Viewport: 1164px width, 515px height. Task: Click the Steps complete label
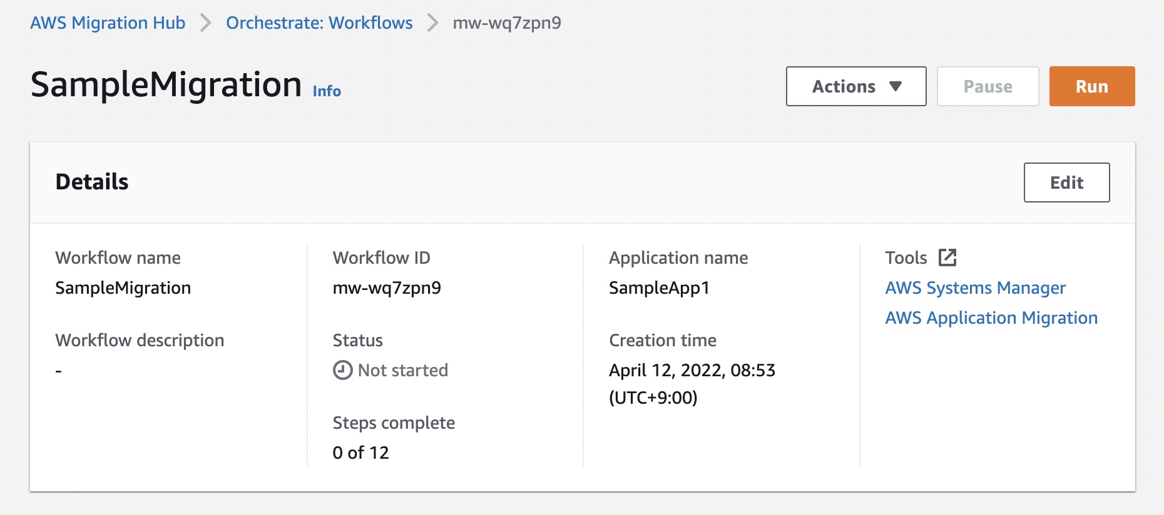click(x=394, y=423)
